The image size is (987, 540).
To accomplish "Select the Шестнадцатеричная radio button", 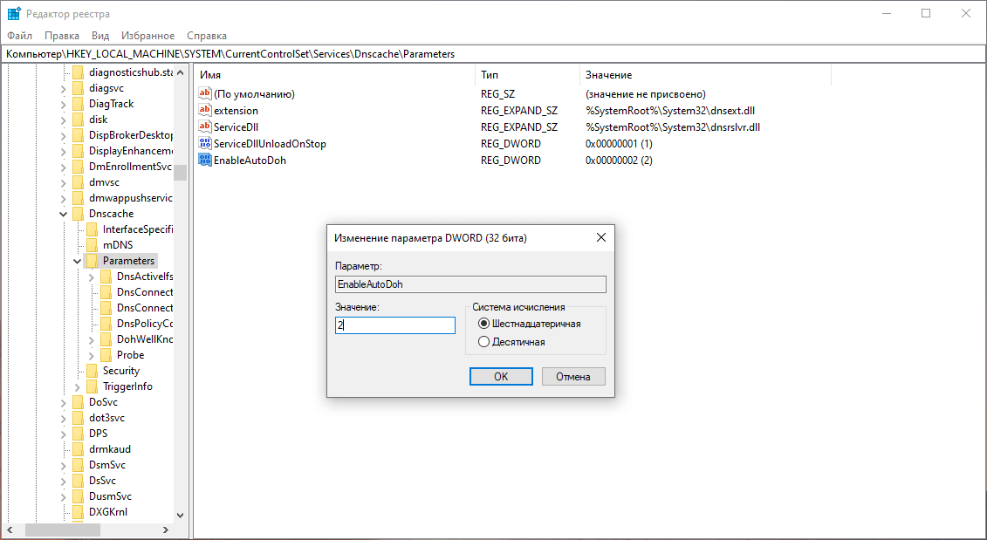I will 483,324.
